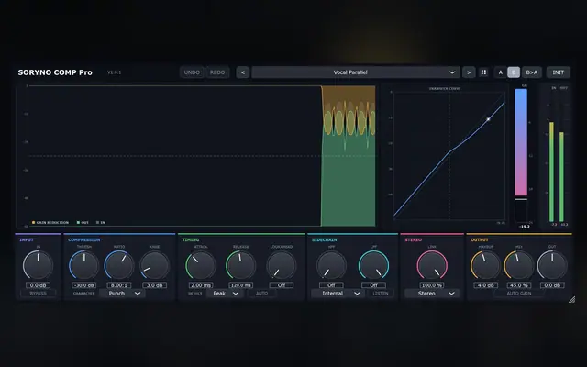587x367 pixels.
Task: Edit the lookahead Off value field
Action: (282, 285)
